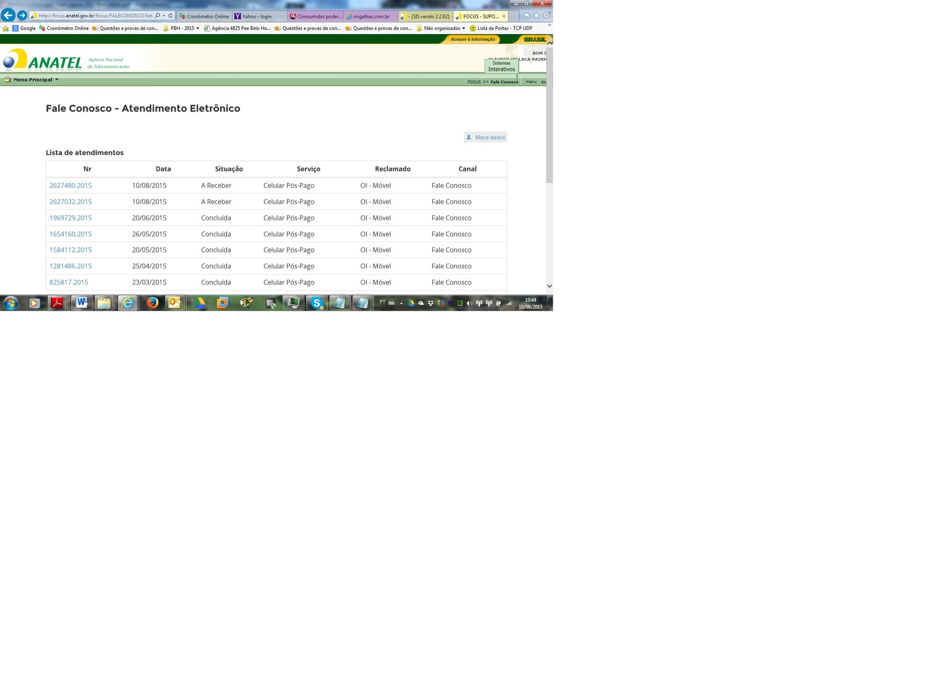Refresh the page with the reload icon
The height and width of the screenshot is (694, 925).
point(171,16)
